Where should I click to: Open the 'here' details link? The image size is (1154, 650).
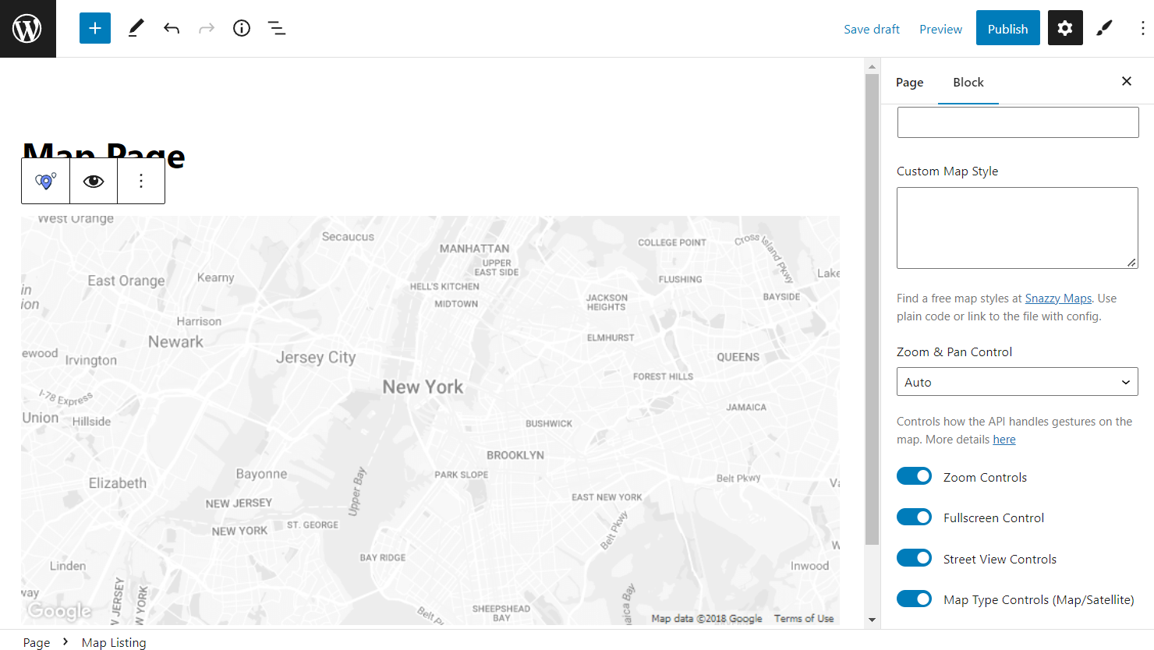pyautogui.click(x=1004, y=440)
